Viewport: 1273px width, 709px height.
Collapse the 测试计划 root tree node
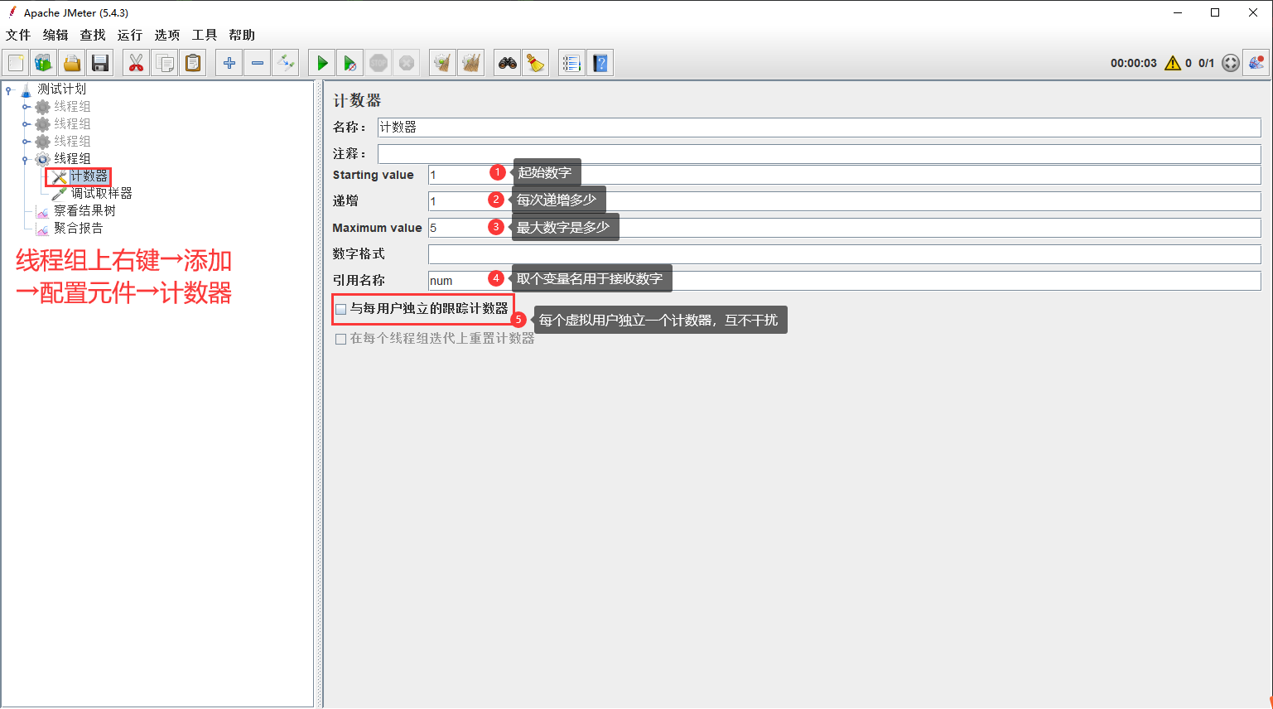(9, 89)
